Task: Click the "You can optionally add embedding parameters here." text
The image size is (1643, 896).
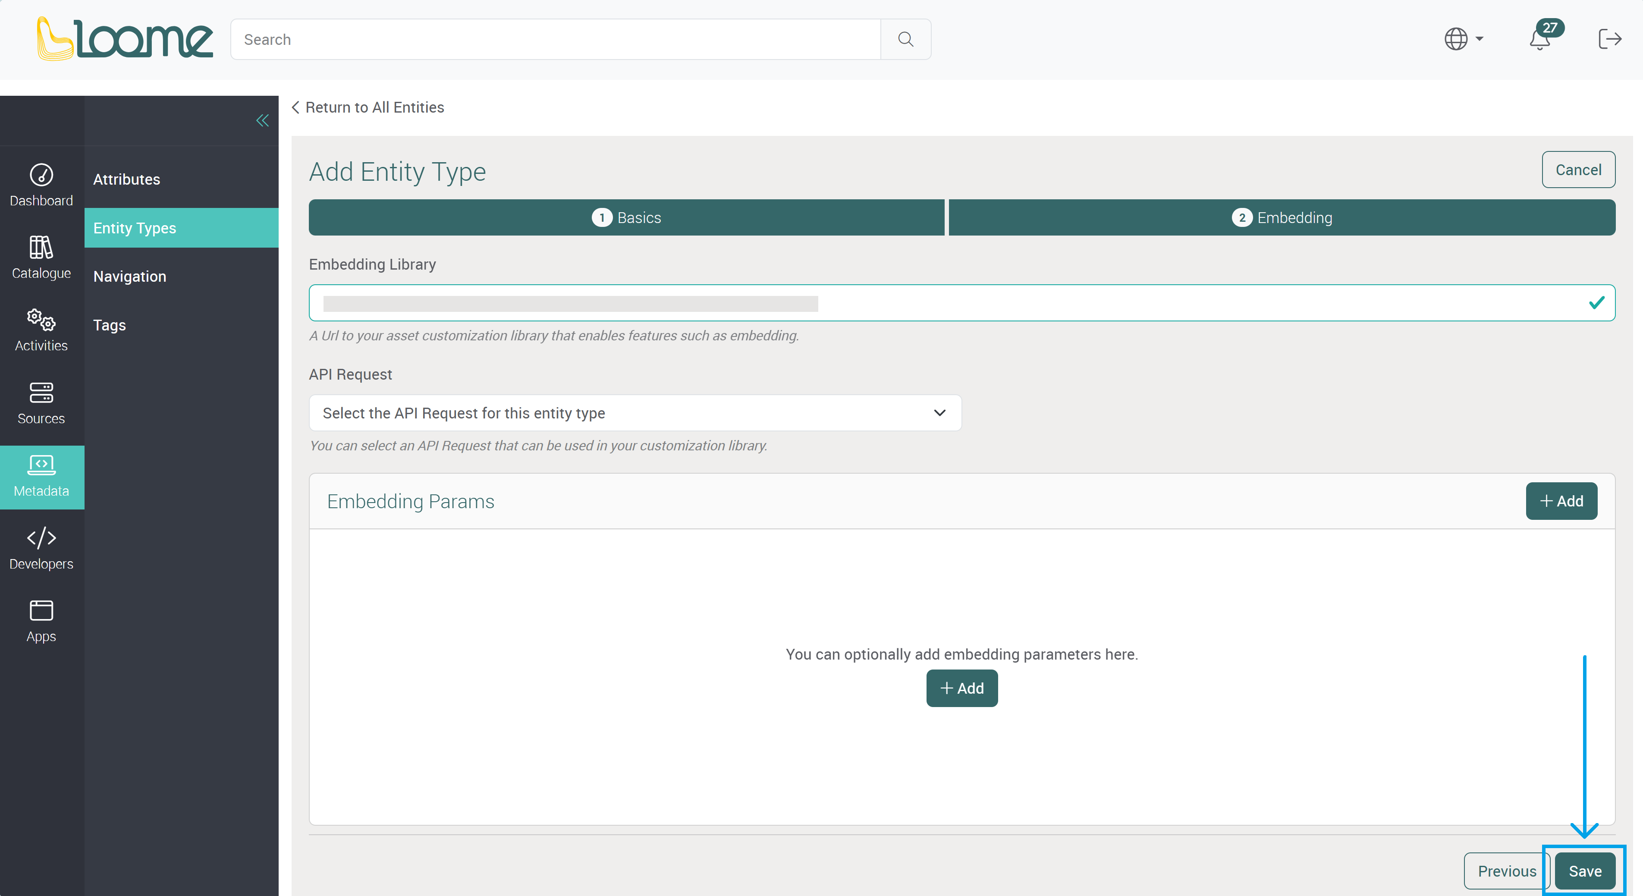Action: [962, 654]
